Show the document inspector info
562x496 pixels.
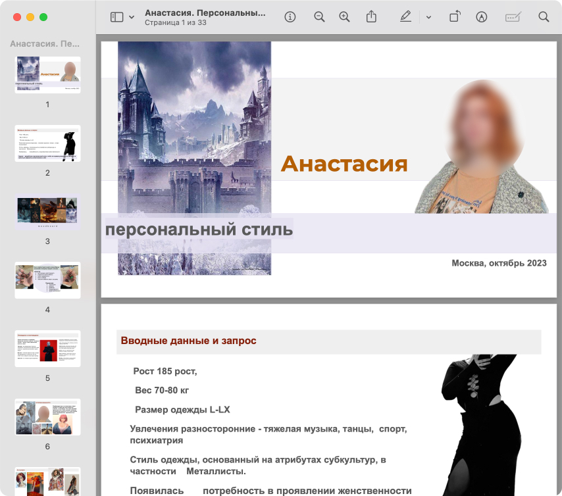click(x=290, y=17)
